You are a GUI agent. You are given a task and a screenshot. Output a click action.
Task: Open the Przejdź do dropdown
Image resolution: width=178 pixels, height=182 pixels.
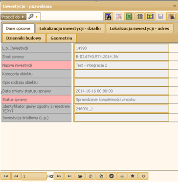coord(13,17)
